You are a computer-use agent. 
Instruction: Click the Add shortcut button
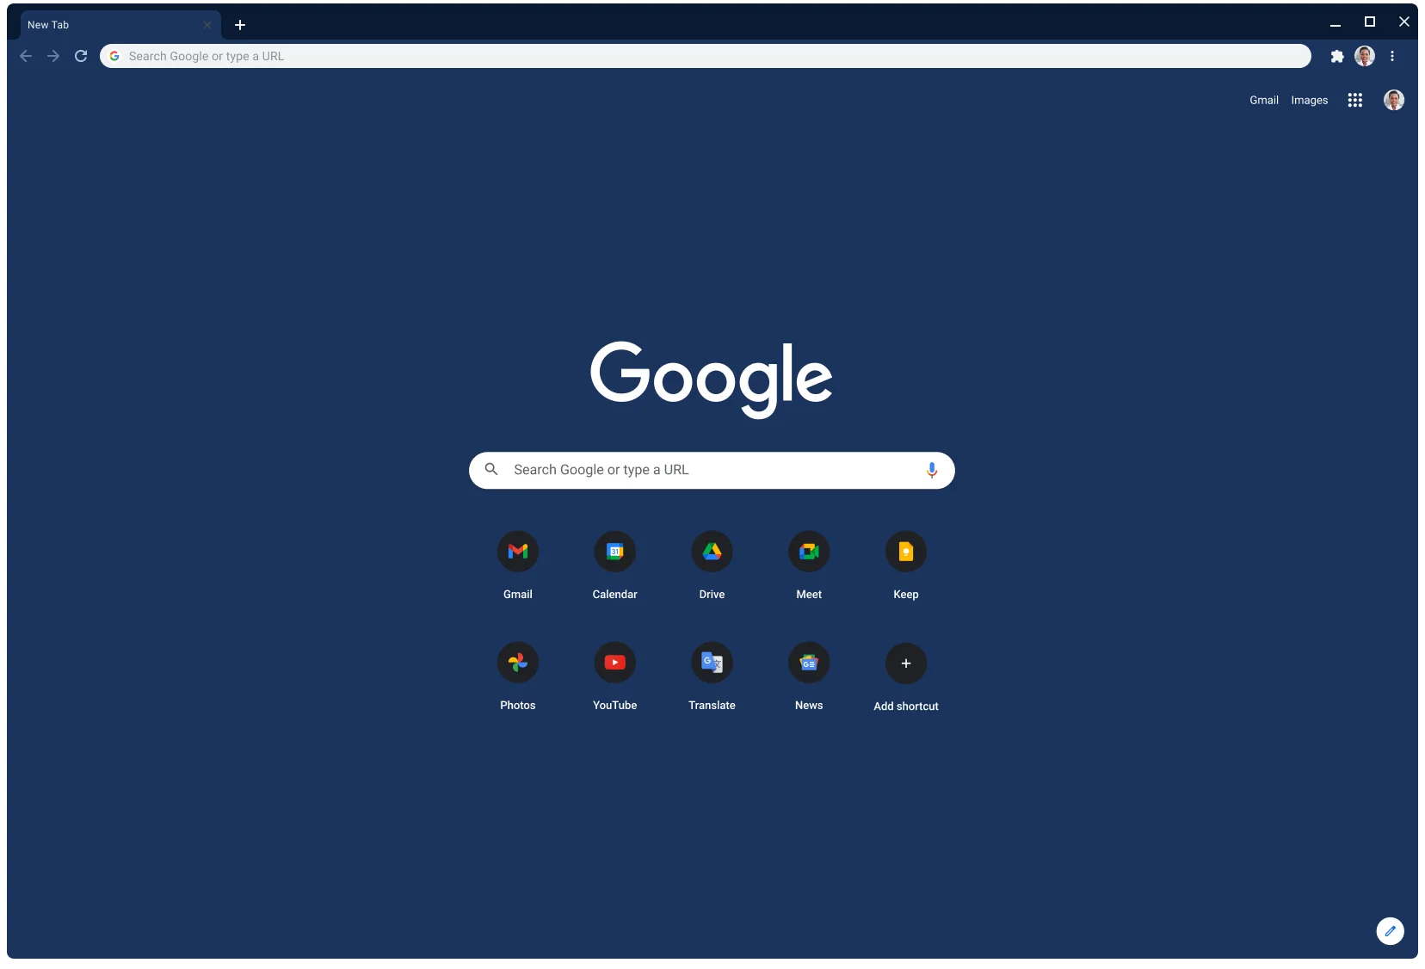tap(905, 663)
